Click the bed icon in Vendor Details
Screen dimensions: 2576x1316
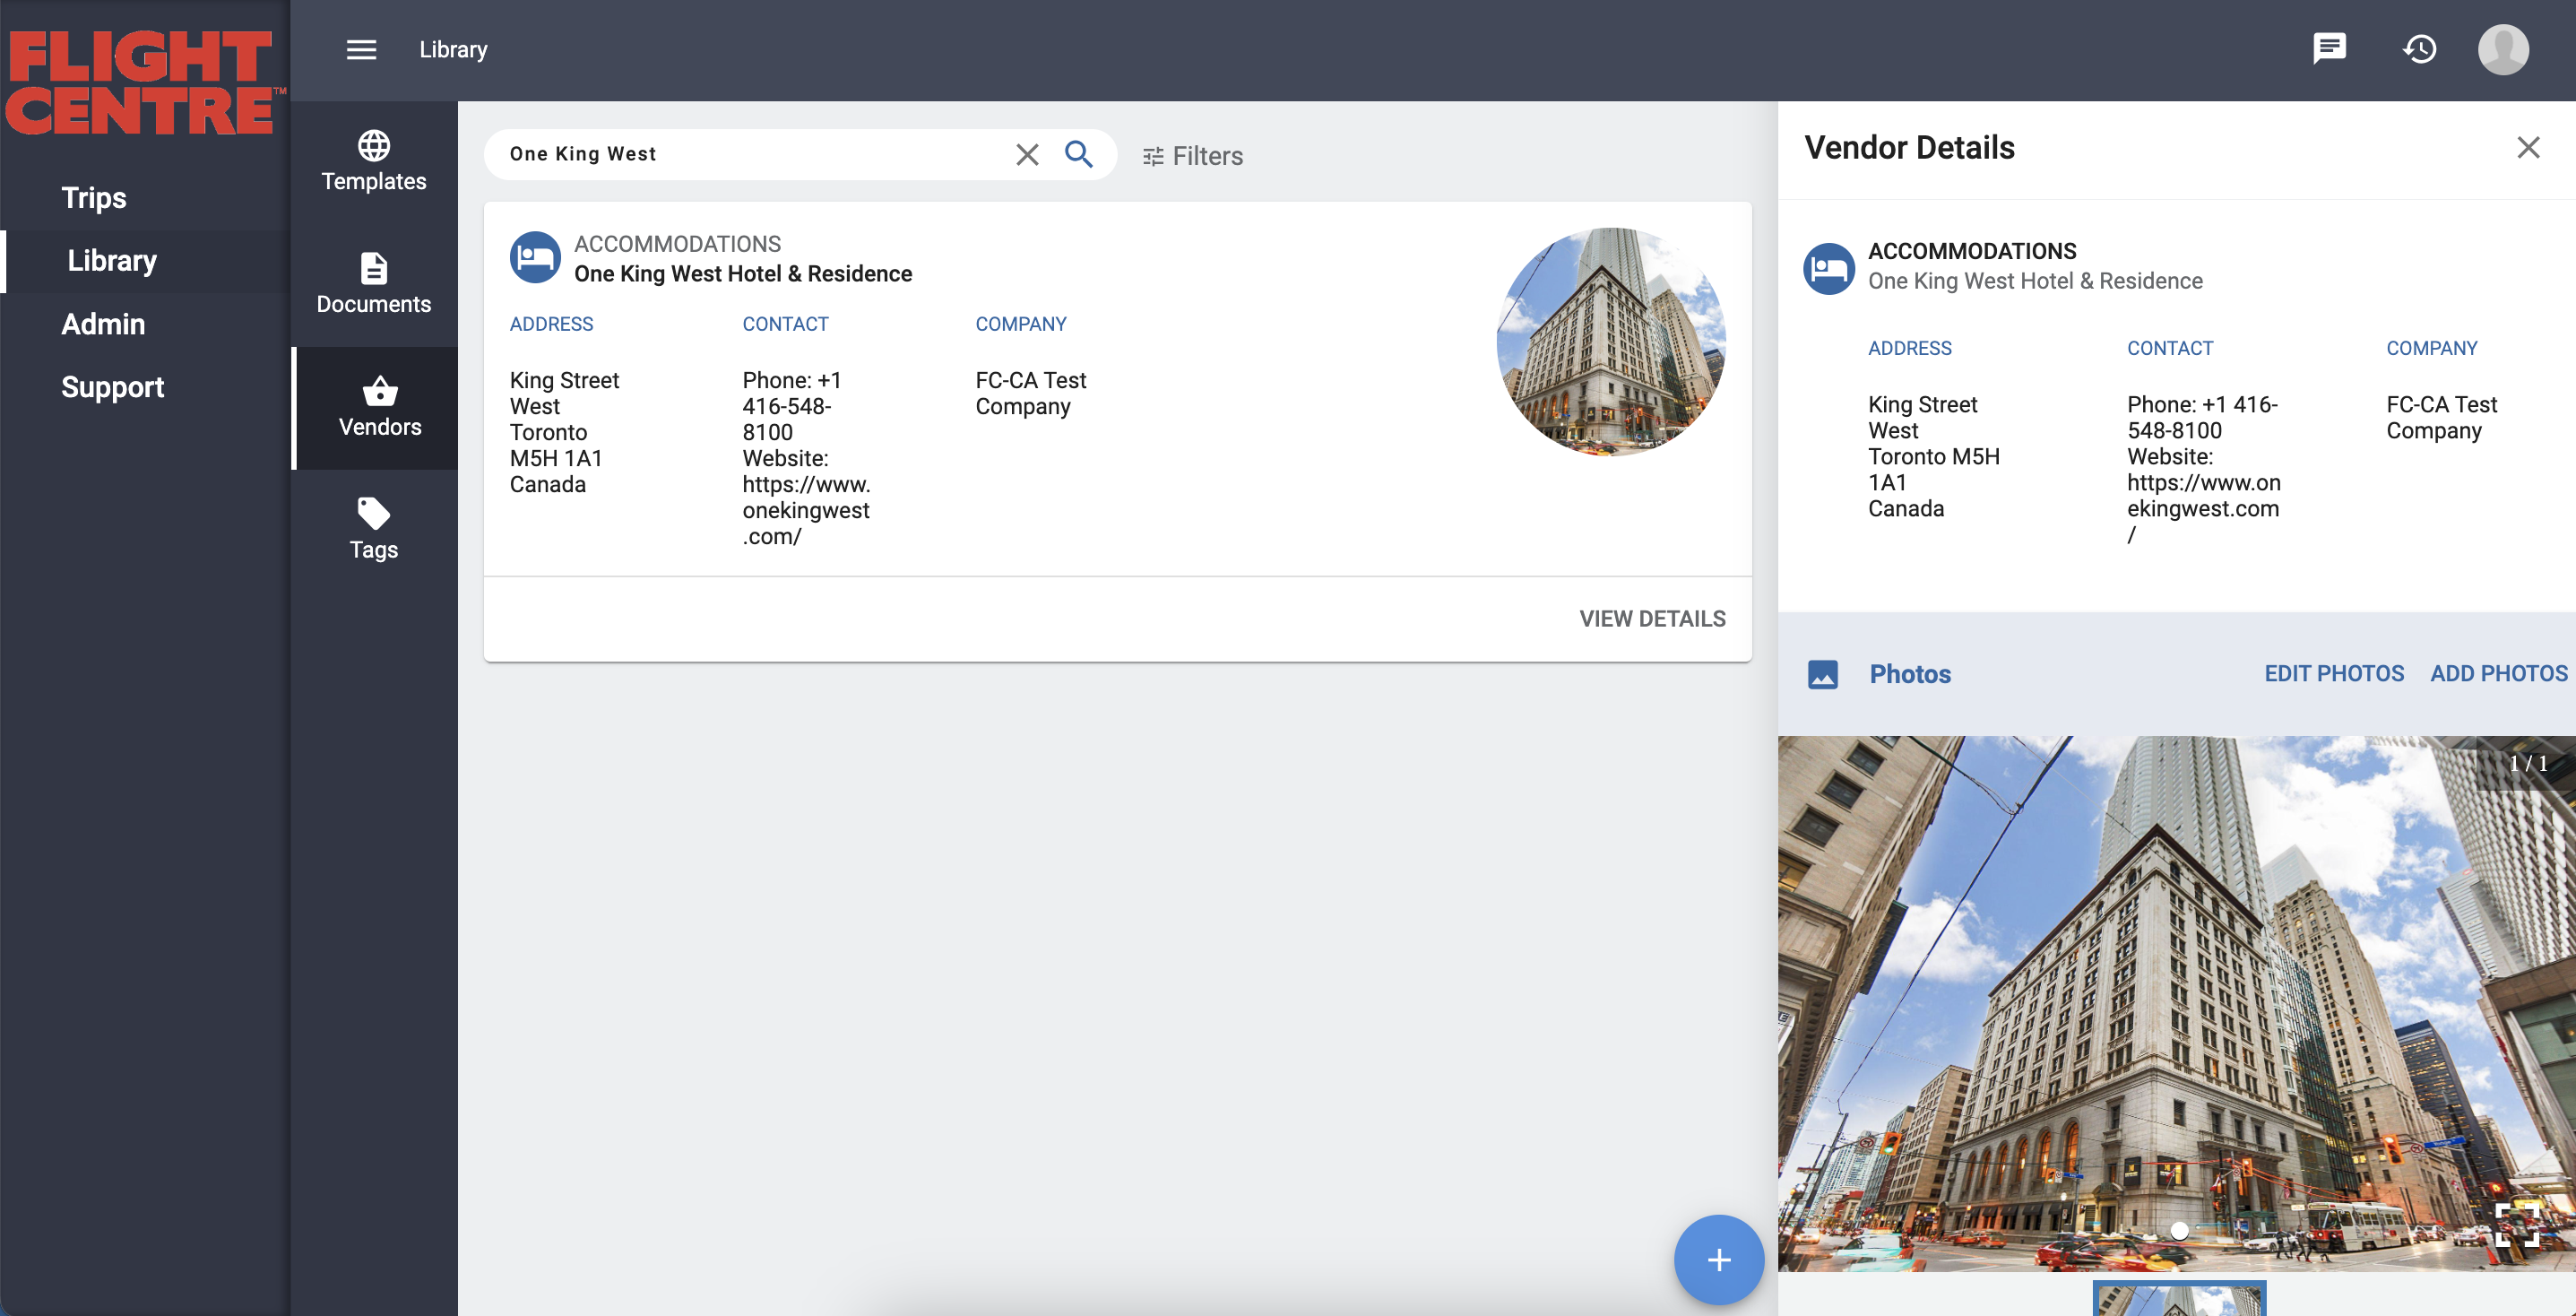pyautogui.click(x=1829, y=268)
